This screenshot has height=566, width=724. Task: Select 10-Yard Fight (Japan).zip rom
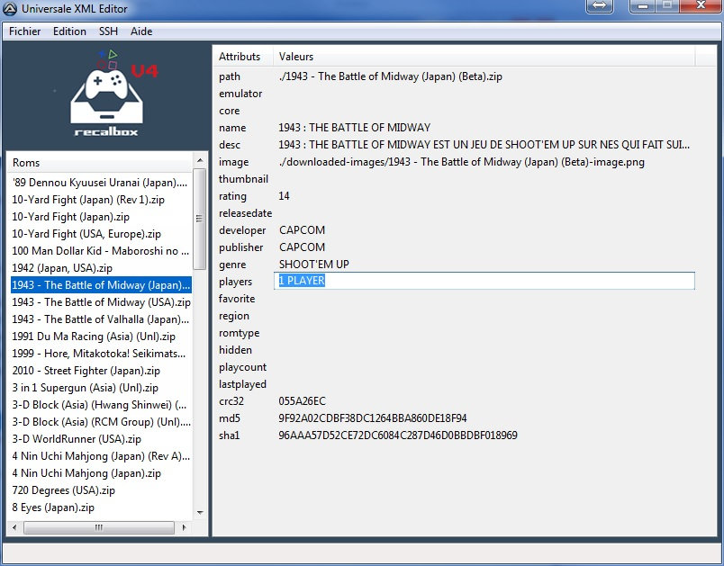point(70,217)
